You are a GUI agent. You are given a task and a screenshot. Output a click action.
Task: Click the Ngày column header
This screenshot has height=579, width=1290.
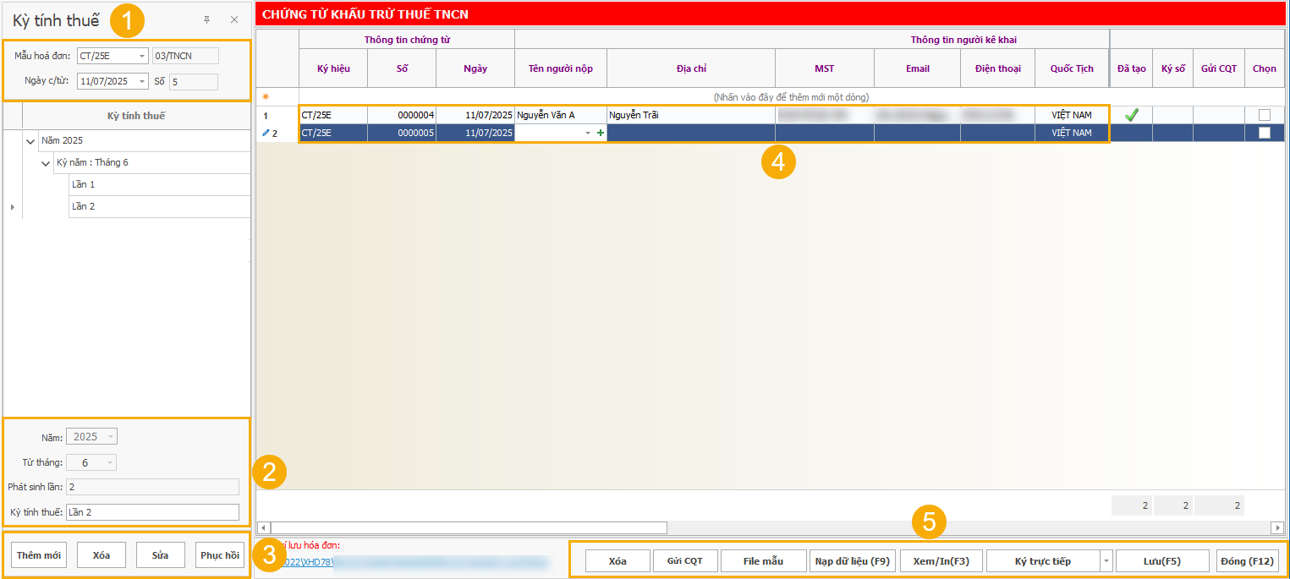click(x=475, y=68)
